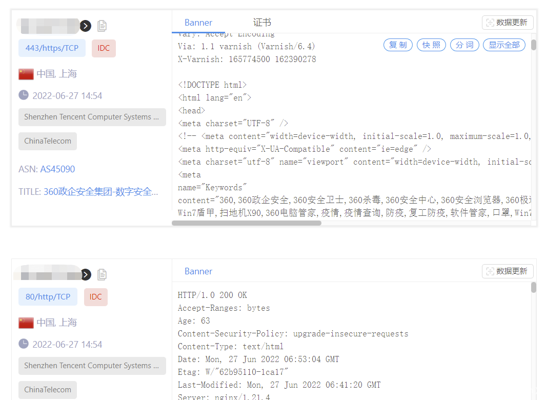The height and width of the screenshot is (400, 546).
Task: Select the 443/https/TCP port tag
Action: [52, 48]
